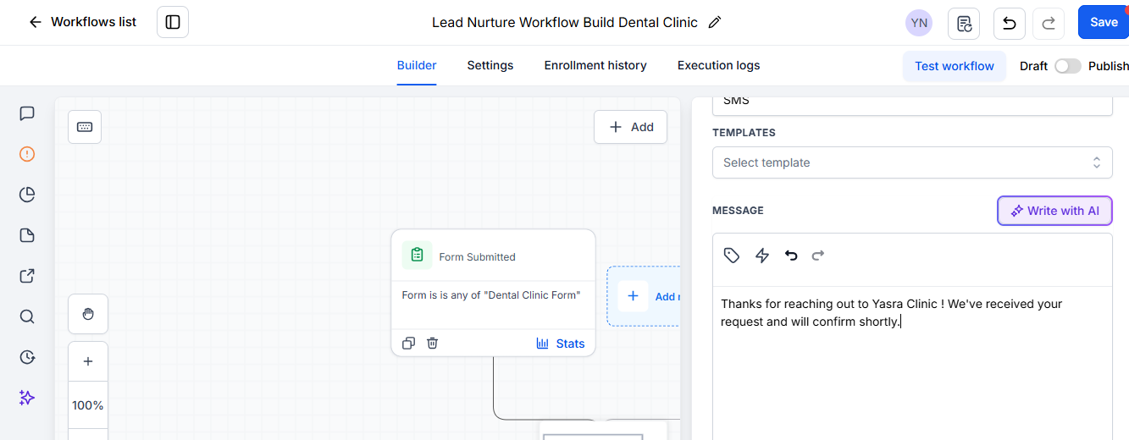Select the Form Submitted trigger icon
1129x440 pixels.
(x=417, y=255)
